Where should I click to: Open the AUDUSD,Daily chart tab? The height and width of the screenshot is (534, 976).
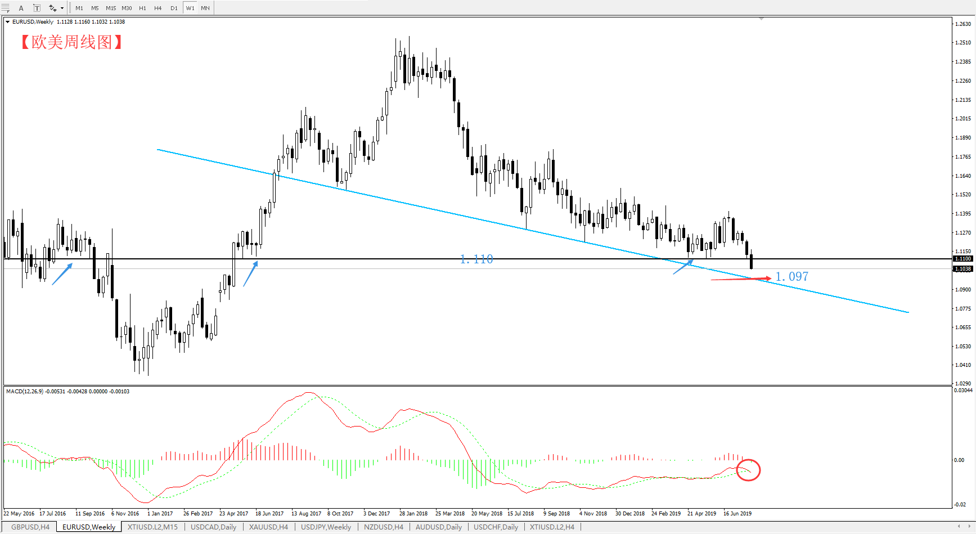pos(439,527)
